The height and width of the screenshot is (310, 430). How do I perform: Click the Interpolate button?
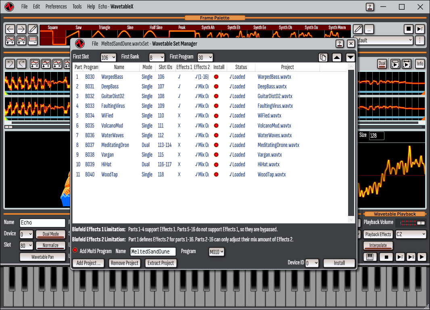378,245
